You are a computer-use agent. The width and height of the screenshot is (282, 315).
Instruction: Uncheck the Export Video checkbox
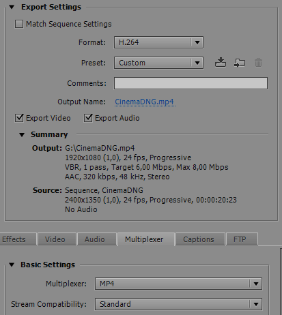(19, 118)
